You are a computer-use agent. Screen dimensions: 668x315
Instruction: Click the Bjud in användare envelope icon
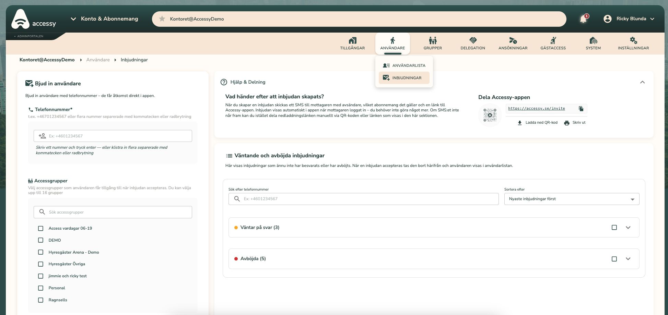tap(29, 83)
